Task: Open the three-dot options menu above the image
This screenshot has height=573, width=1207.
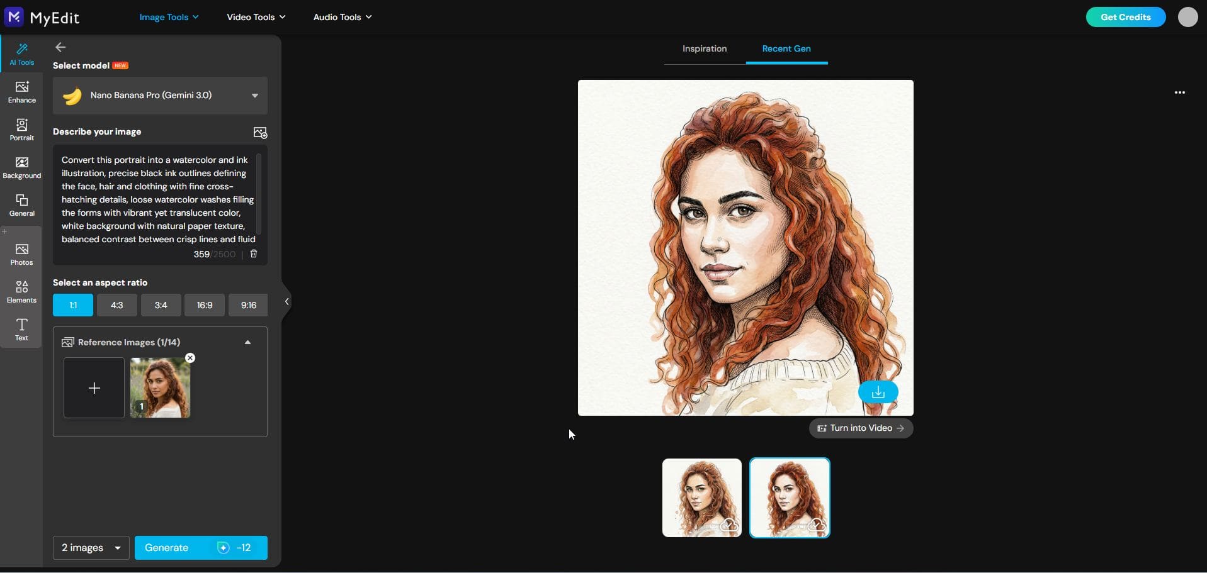Action: (1180, 92)
